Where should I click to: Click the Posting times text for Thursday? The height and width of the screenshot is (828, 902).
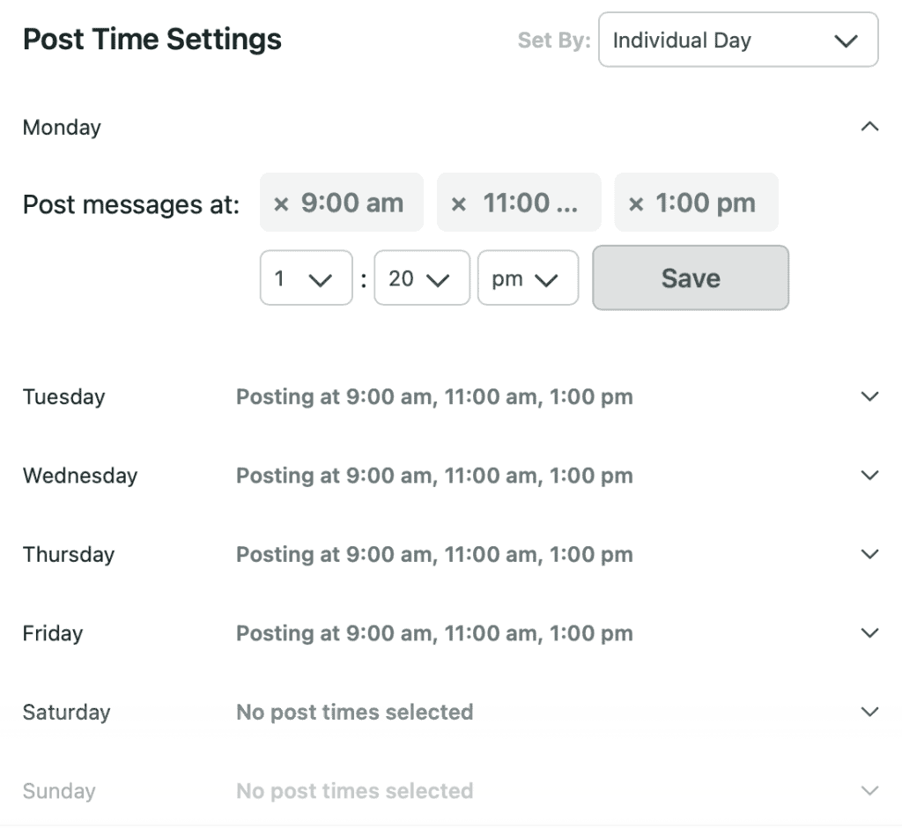433,554
